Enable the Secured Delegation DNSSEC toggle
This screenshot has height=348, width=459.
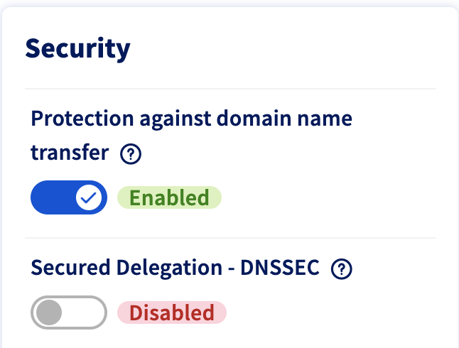(69, 312)
